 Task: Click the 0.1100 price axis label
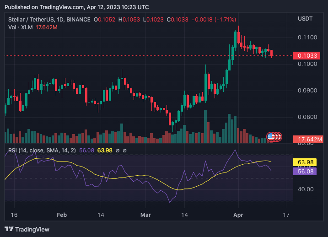click(307, 38)
